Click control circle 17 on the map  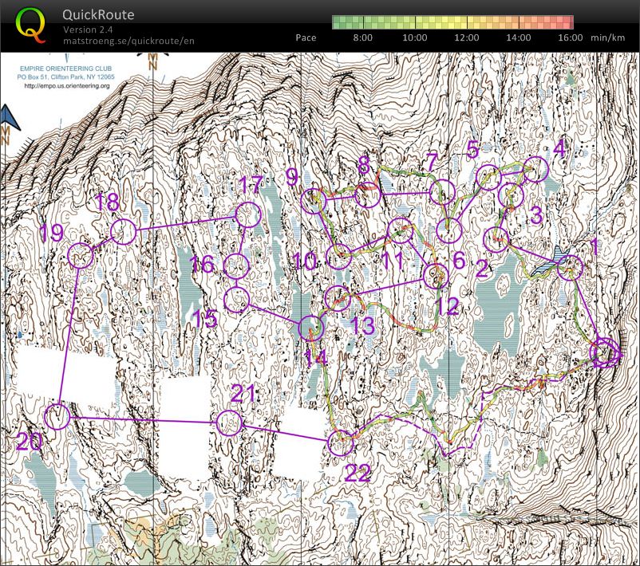coord(247,214)
